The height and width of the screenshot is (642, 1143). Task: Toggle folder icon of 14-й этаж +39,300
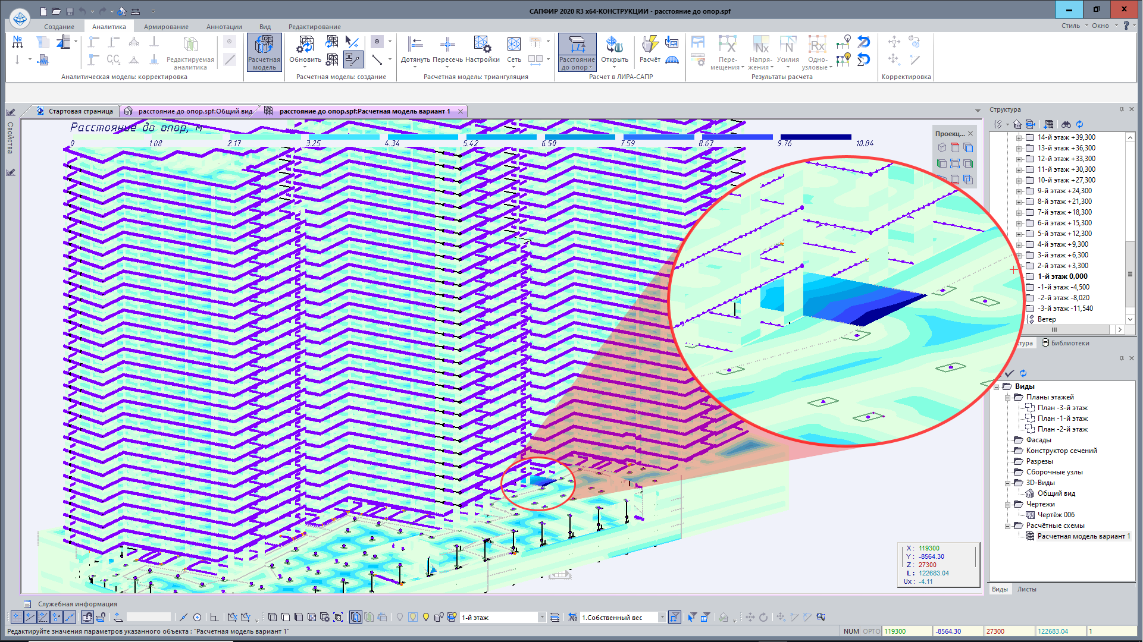pos(1030,137)
